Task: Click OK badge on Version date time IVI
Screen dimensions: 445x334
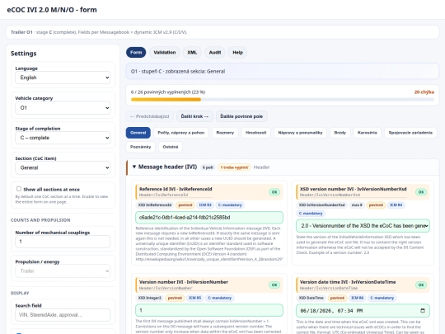Action: pos(421,285)
